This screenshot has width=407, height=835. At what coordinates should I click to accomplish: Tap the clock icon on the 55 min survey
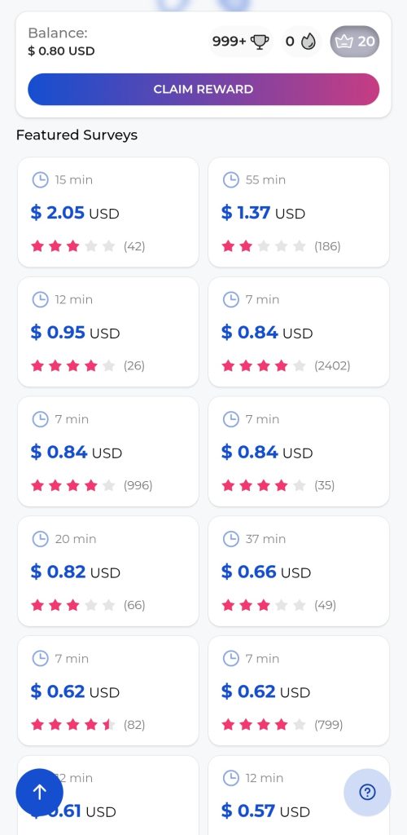(x=230, y=180)
